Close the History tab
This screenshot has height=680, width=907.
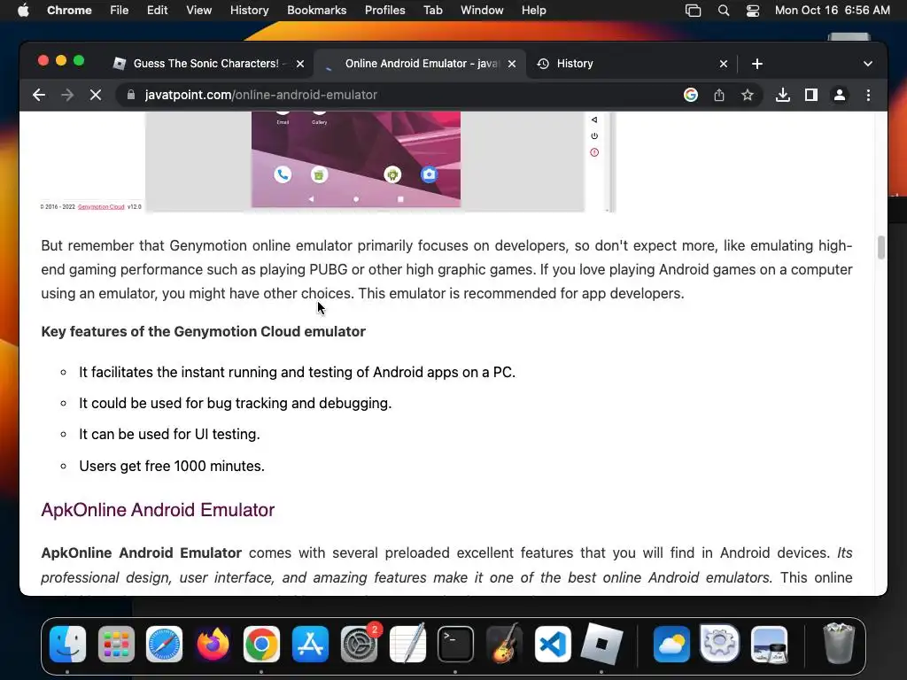724,64
